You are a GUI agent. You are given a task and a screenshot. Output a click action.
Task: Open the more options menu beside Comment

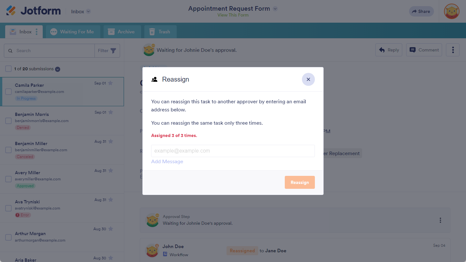(x=453, y=50)
